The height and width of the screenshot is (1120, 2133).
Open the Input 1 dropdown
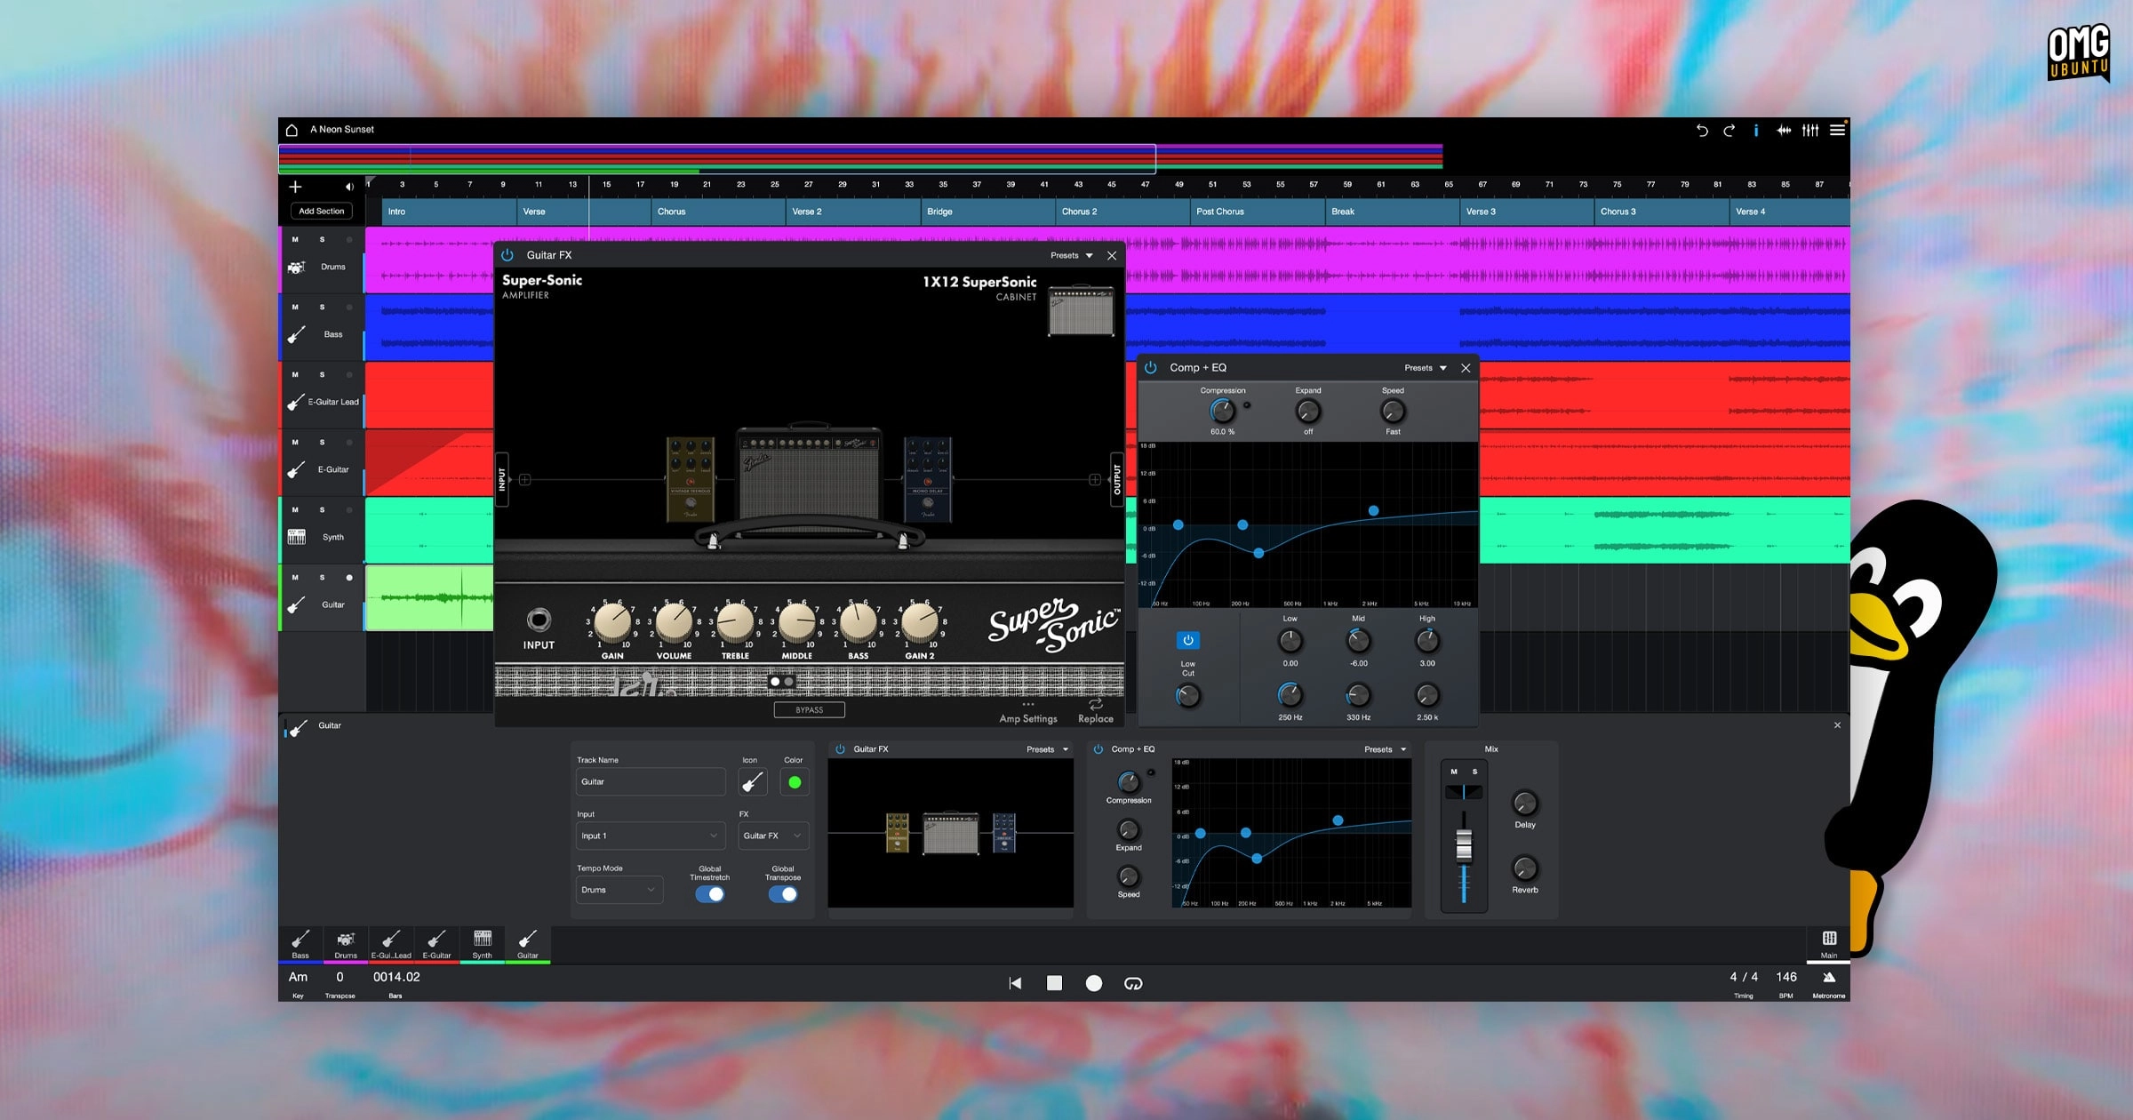coord(650,836)
